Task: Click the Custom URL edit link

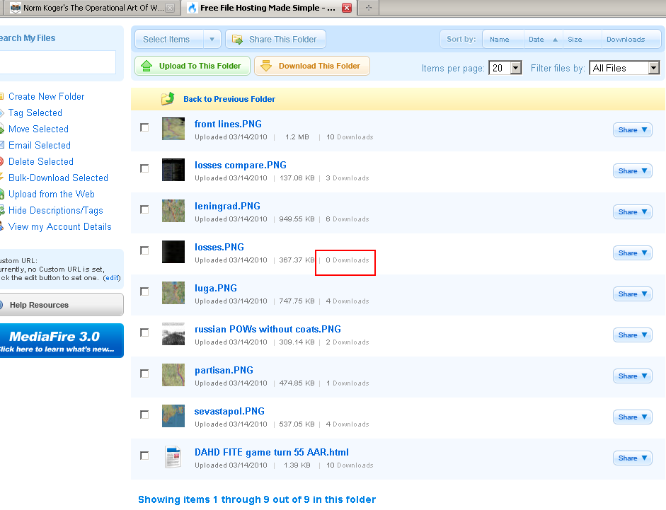Action: 112,278
